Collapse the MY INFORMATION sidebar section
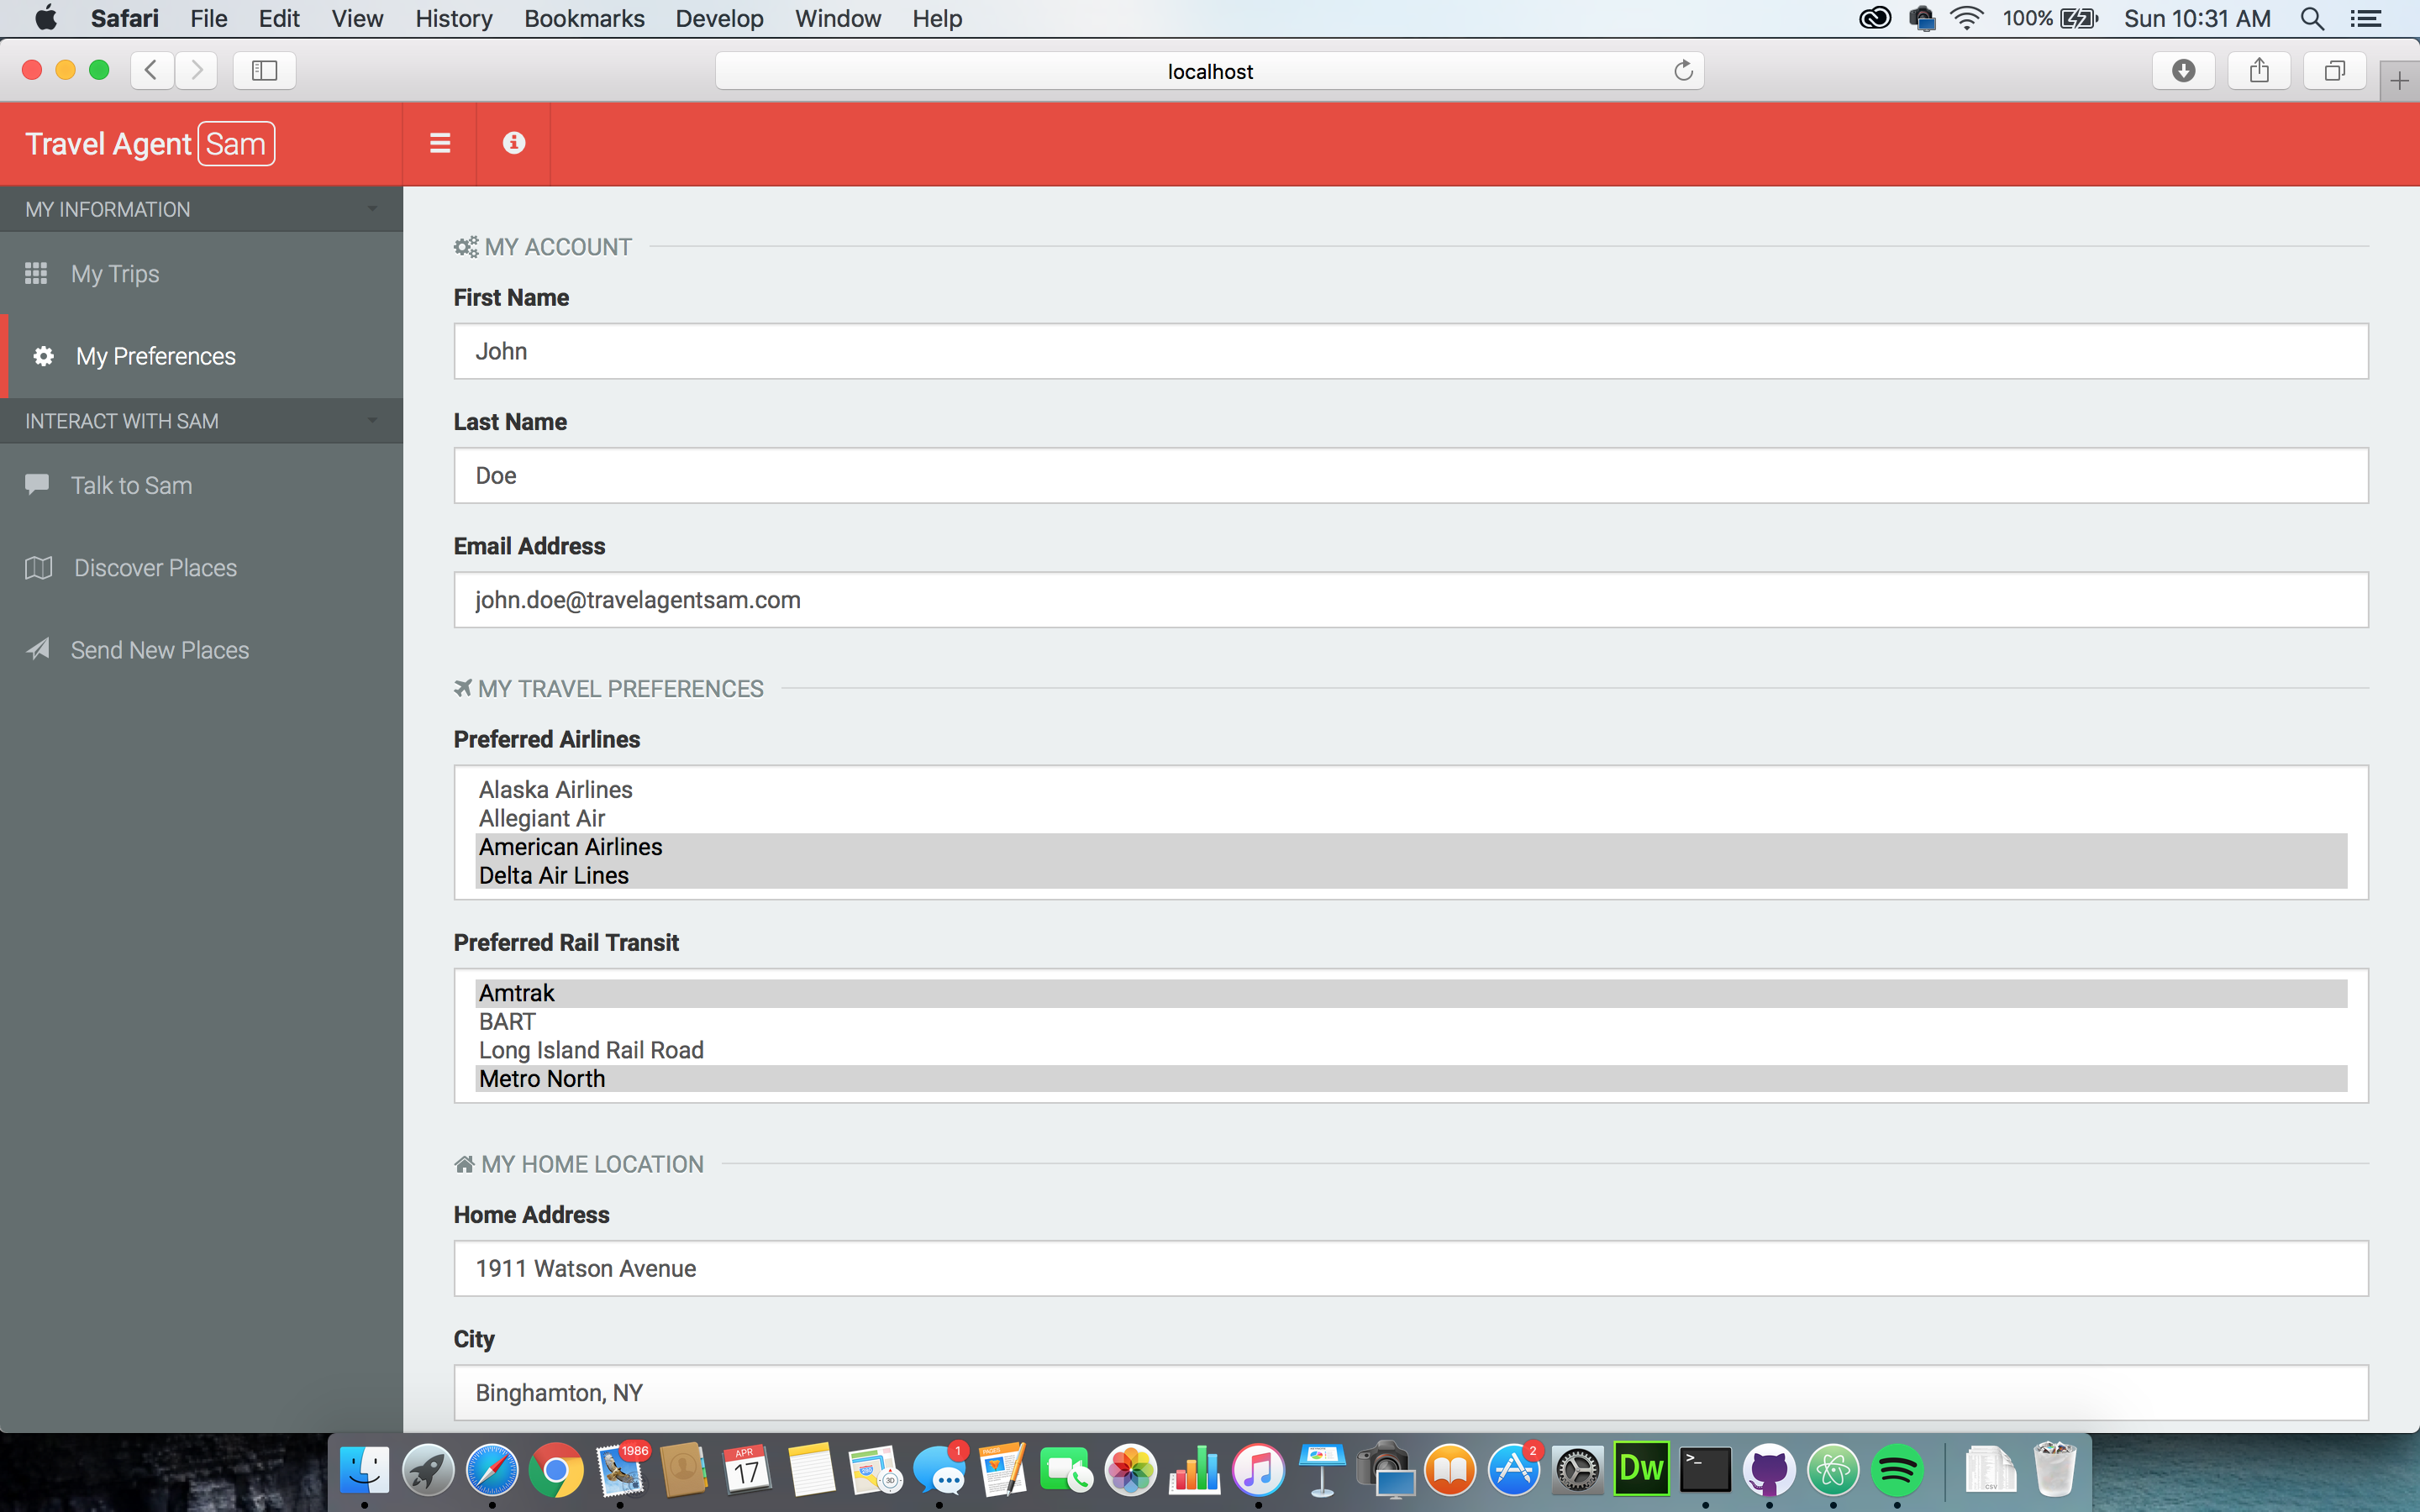 click(372, 209)
